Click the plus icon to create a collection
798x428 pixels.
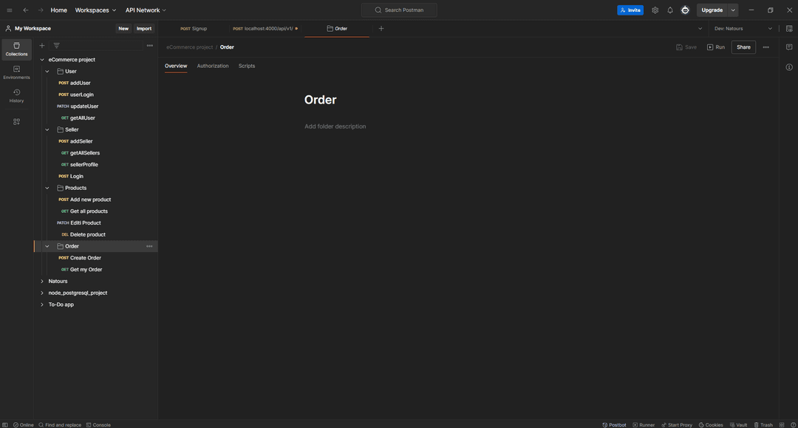point(42,46)
